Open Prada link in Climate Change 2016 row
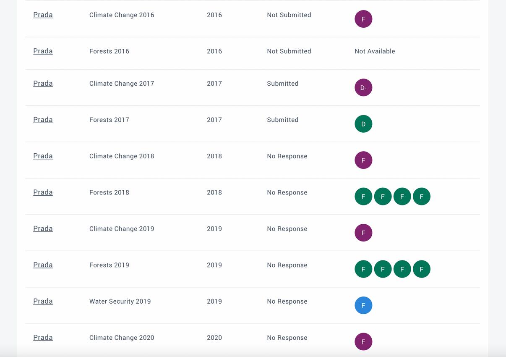The width and height of the screenshot is (506, 357). (x=43, y=15)
